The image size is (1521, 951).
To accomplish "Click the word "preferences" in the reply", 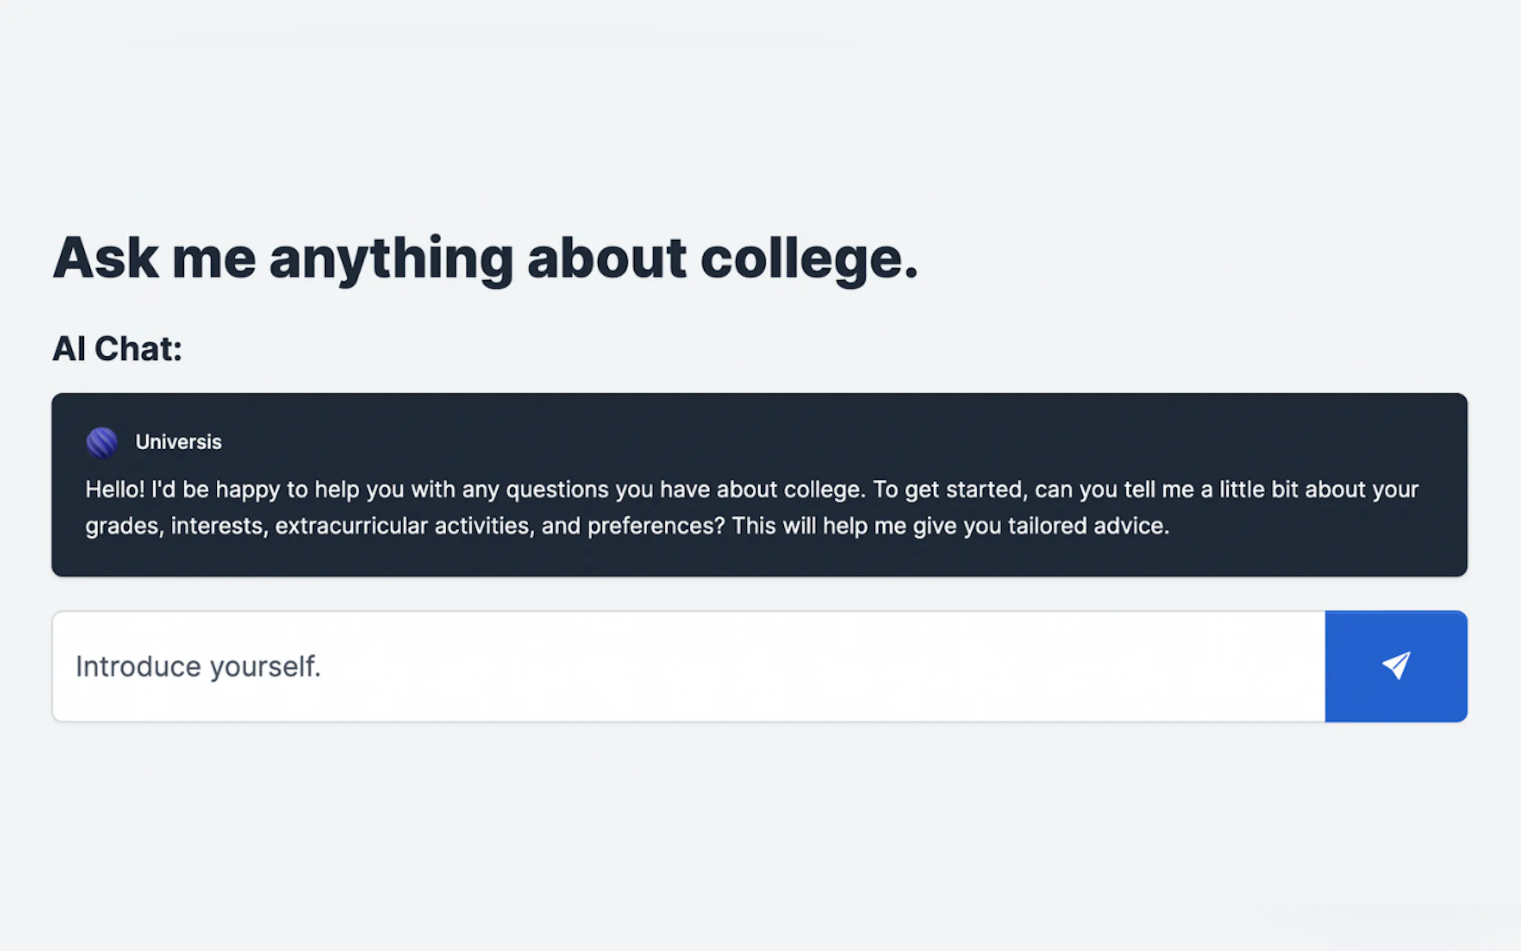I will [x=655, y=526].
